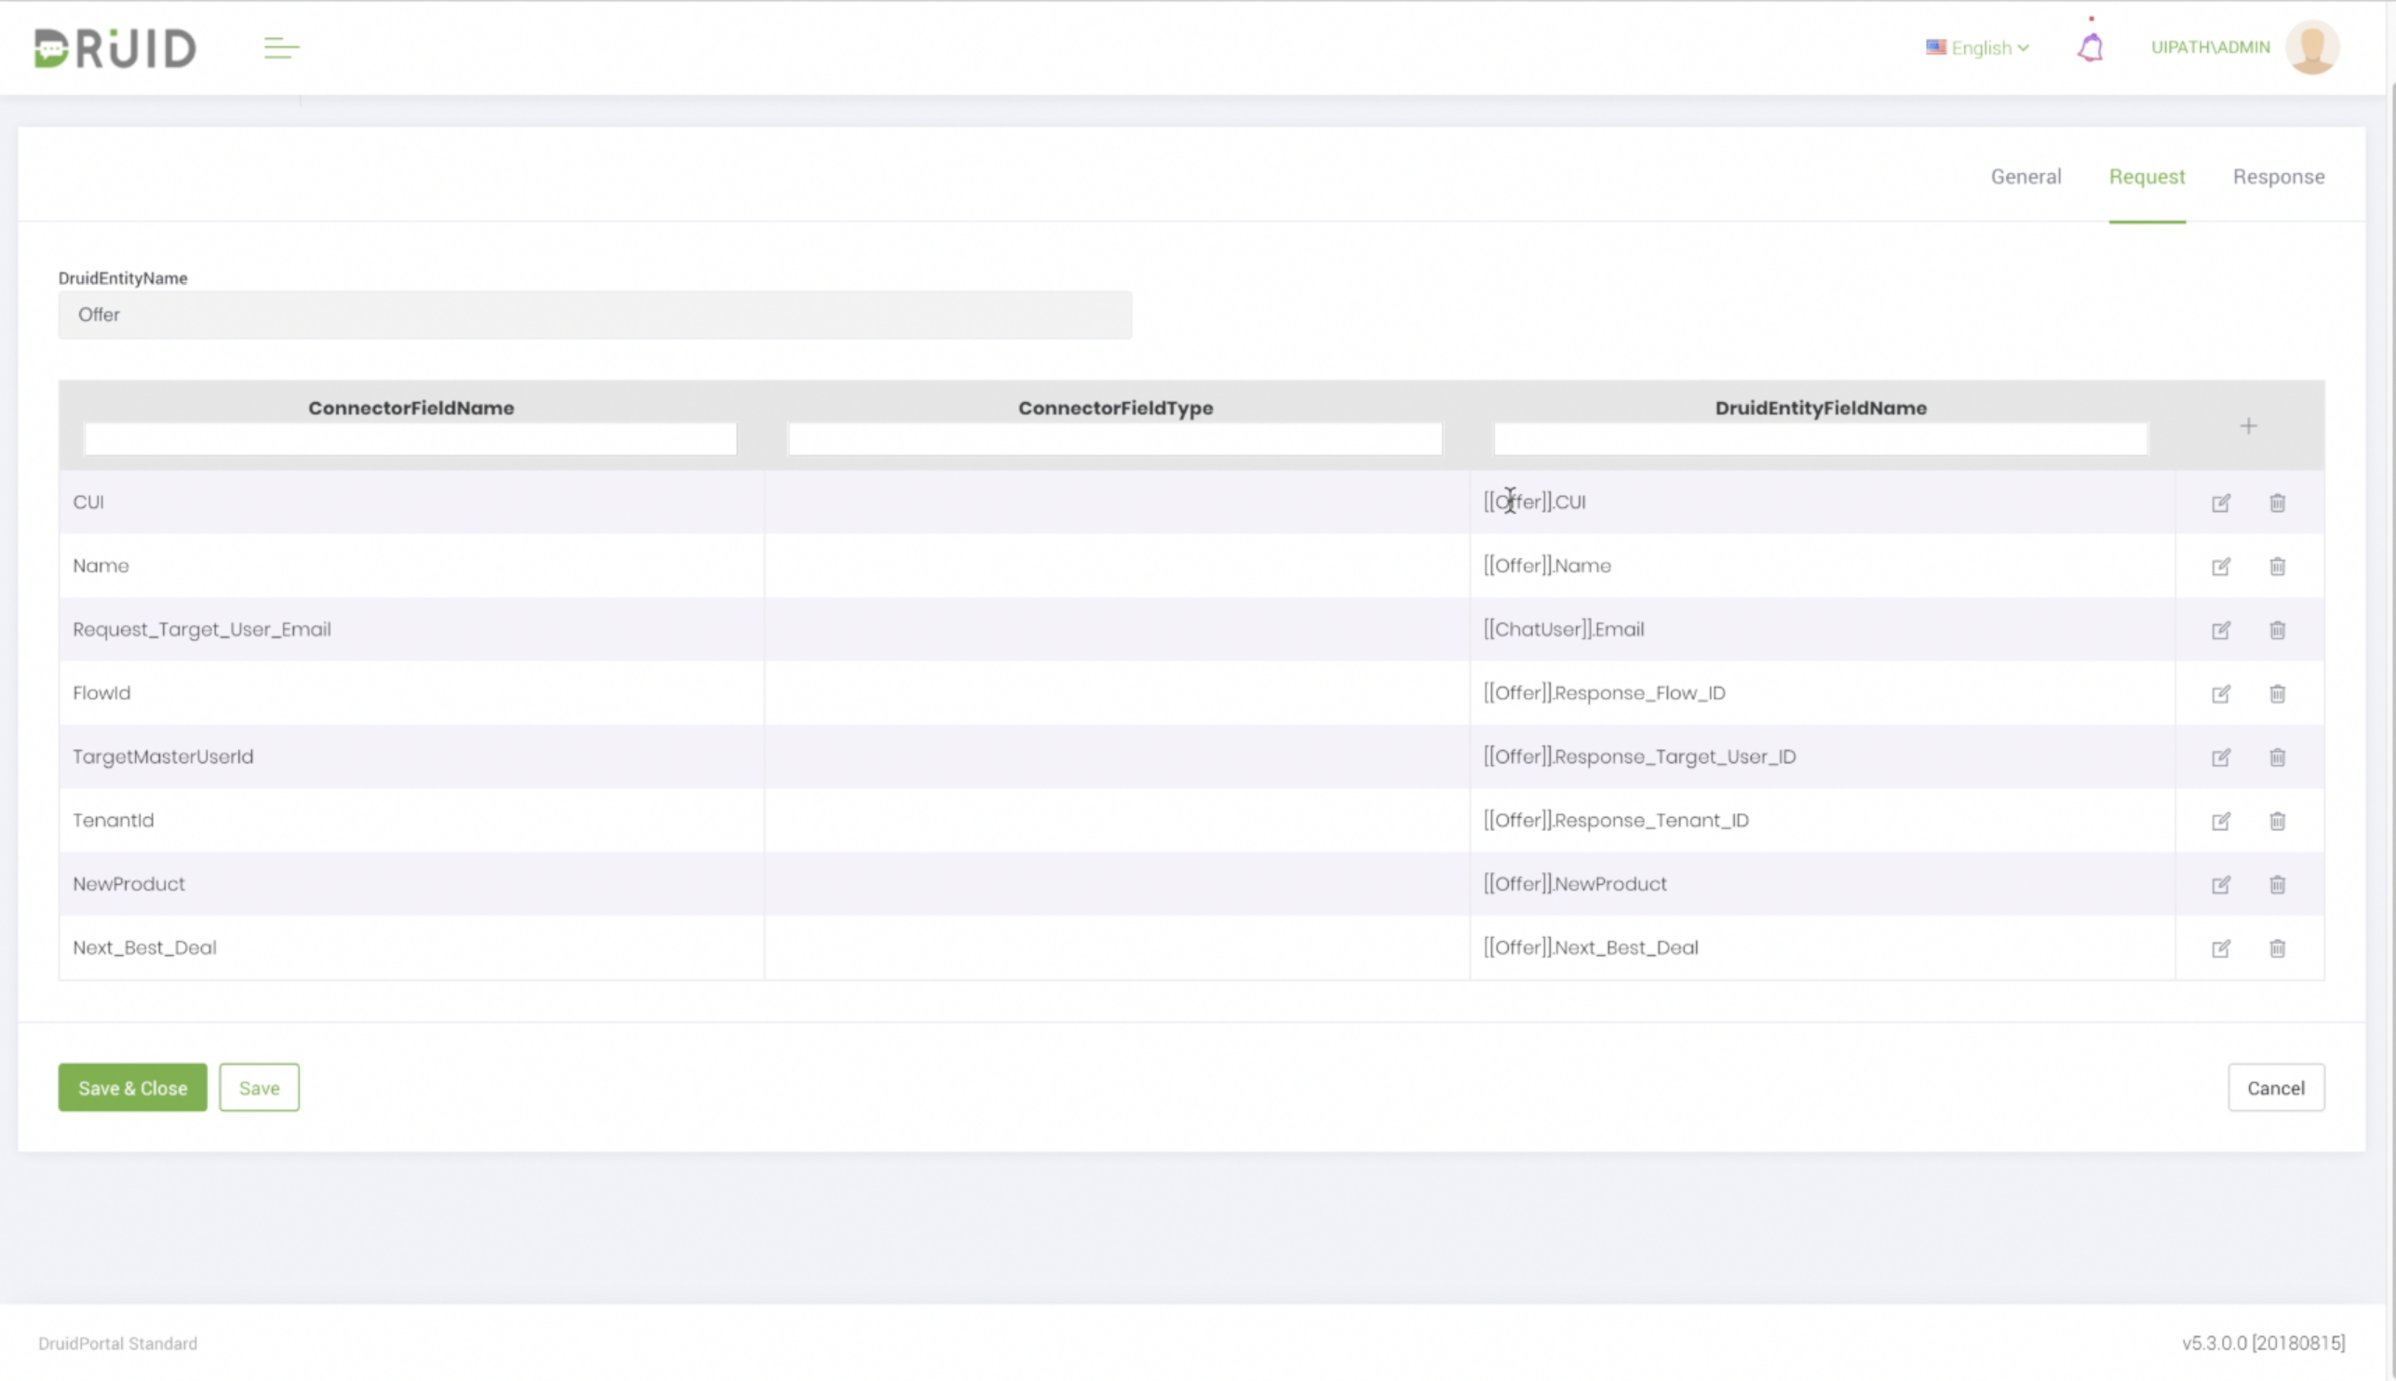Click the DRUID logo
Viewport: 2396px width, 1381px height.
114,47
